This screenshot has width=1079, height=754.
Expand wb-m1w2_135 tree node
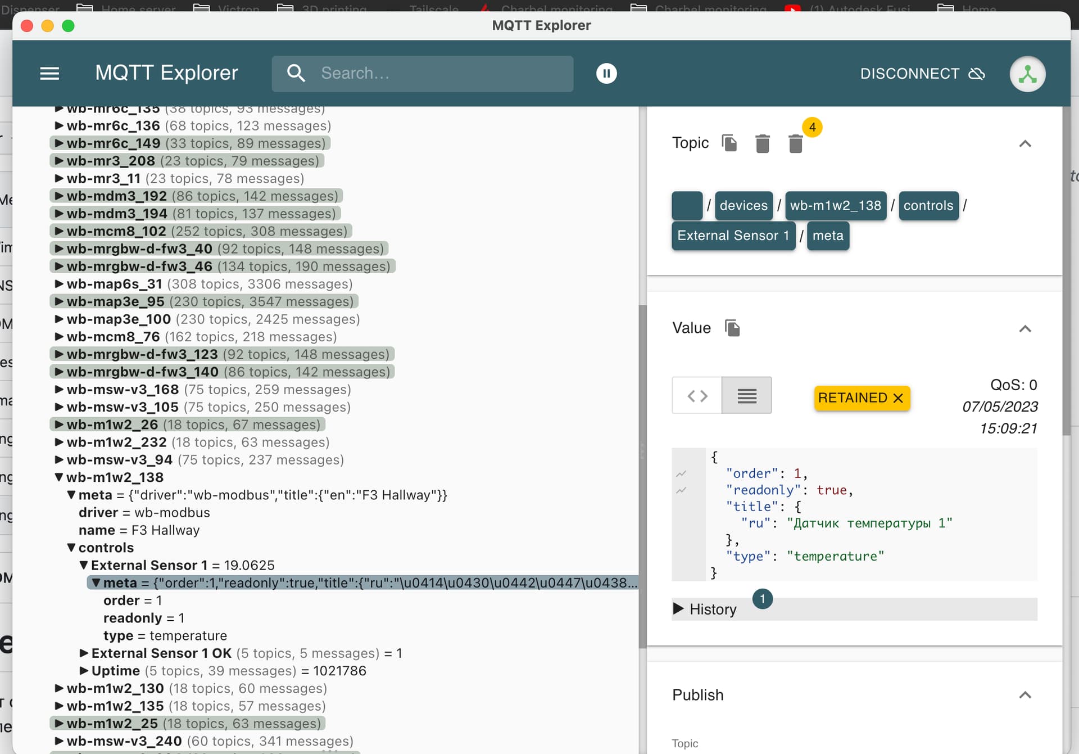pyautogui.click(x=58, y=706)
